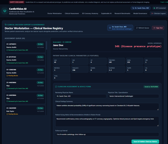Image resolution: width=168 pixels, height=144 pixels.
Task: Click the Dr. Sarah Chen, MD header badge
Action: pos(141,8)
